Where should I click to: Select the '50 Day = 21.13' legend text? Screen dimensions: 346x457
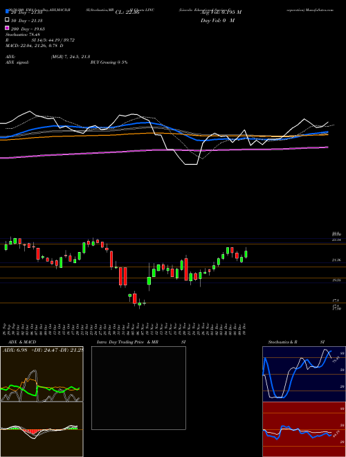point(26,20)
